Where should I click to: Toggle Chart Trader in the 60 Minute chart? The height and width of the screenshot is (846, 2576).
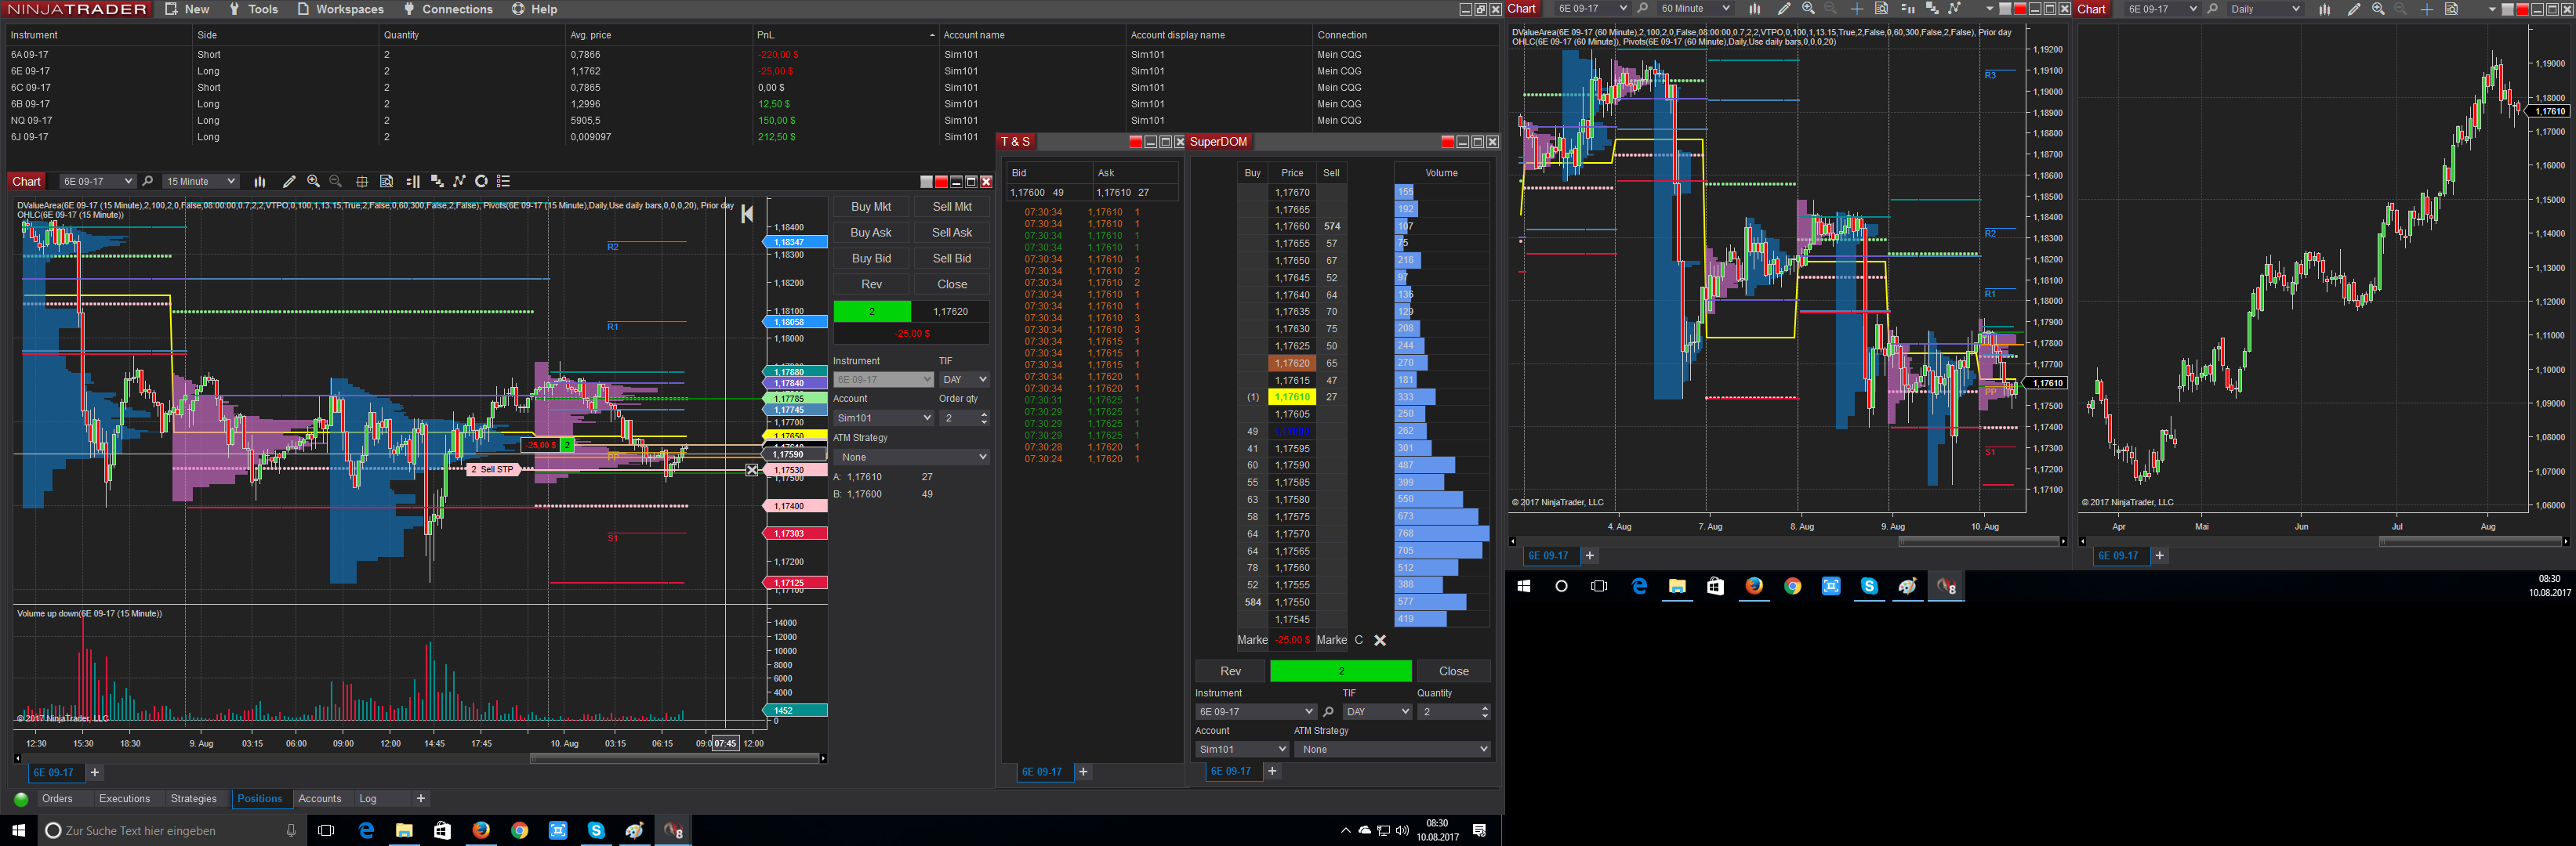coord(1907,9)
